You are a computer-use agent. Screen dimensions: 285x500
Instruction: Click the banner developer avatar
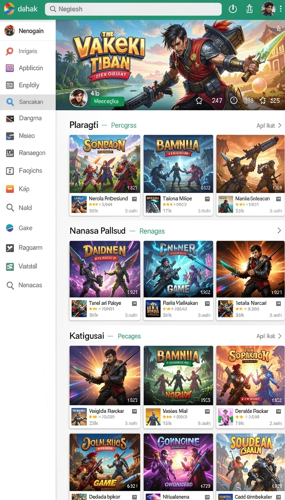(x=78, y=98)
